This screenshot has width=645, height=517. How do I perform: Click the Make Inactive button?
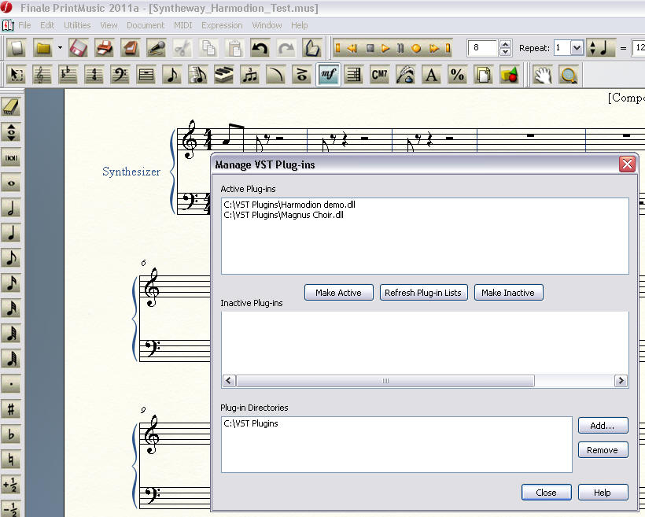[508, 293]
